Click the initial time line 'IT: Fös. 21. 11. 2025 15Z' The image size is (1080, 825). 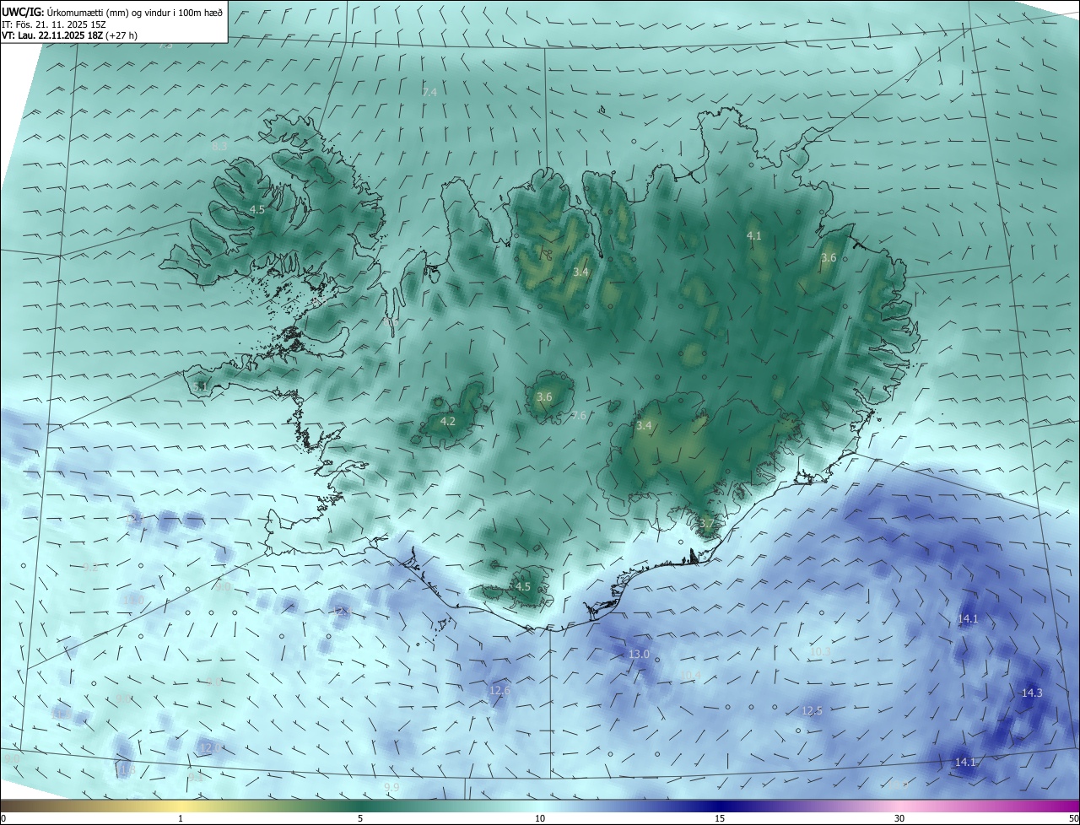[x=53, y=24]
